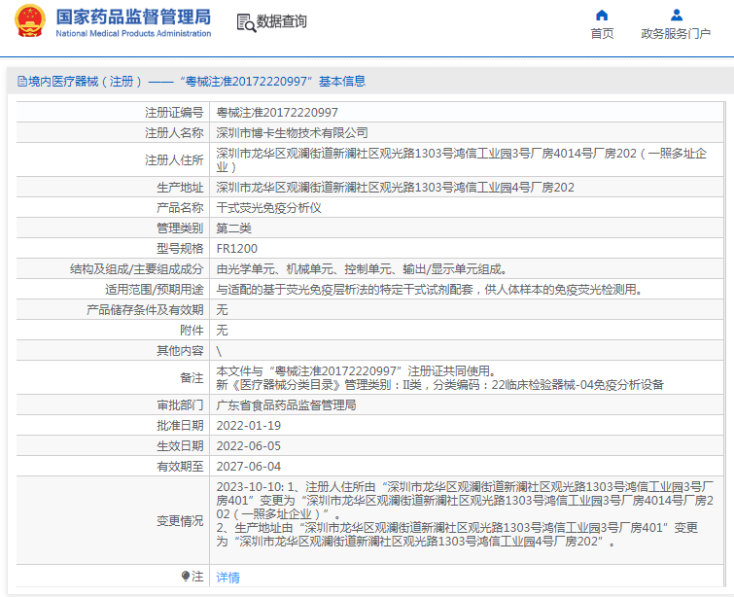Click the 其他内容 row label
This screenshot has width=734, height=597.
[180, 351]
